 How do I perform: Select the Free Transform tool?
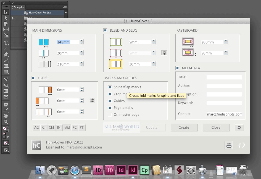pyautogui.click(x=6, y=85)
